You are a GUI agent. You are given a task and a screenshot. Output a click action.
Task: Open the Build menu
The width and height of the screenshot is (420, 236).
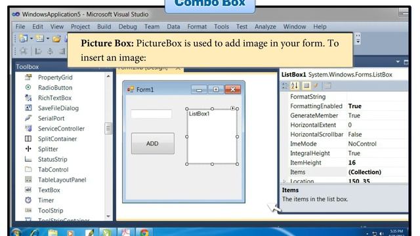(x=104, y=27)
